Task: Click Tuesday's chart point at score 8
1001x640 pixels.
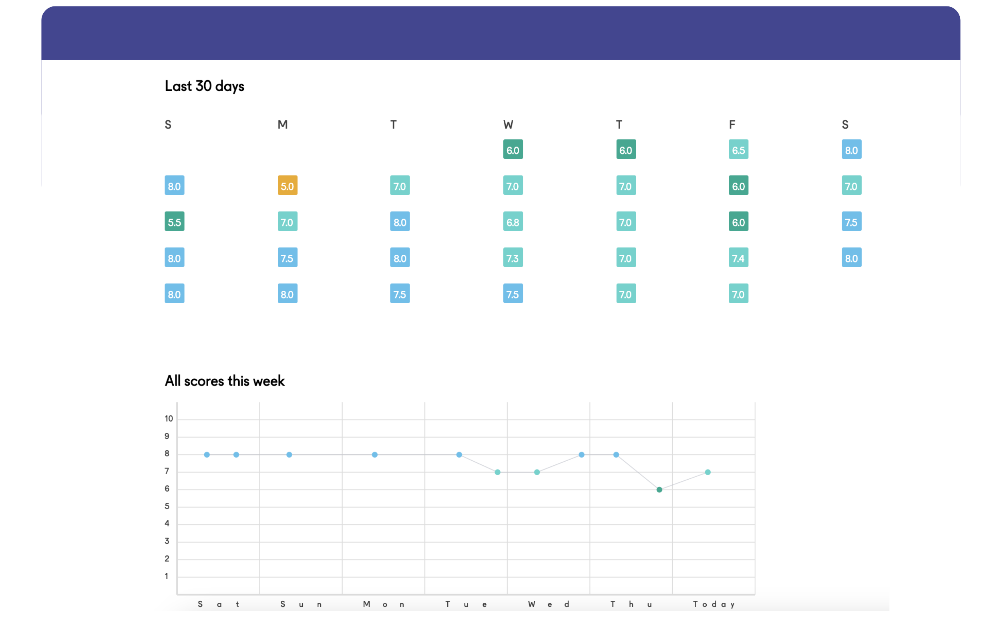Action: pos(459,455)
